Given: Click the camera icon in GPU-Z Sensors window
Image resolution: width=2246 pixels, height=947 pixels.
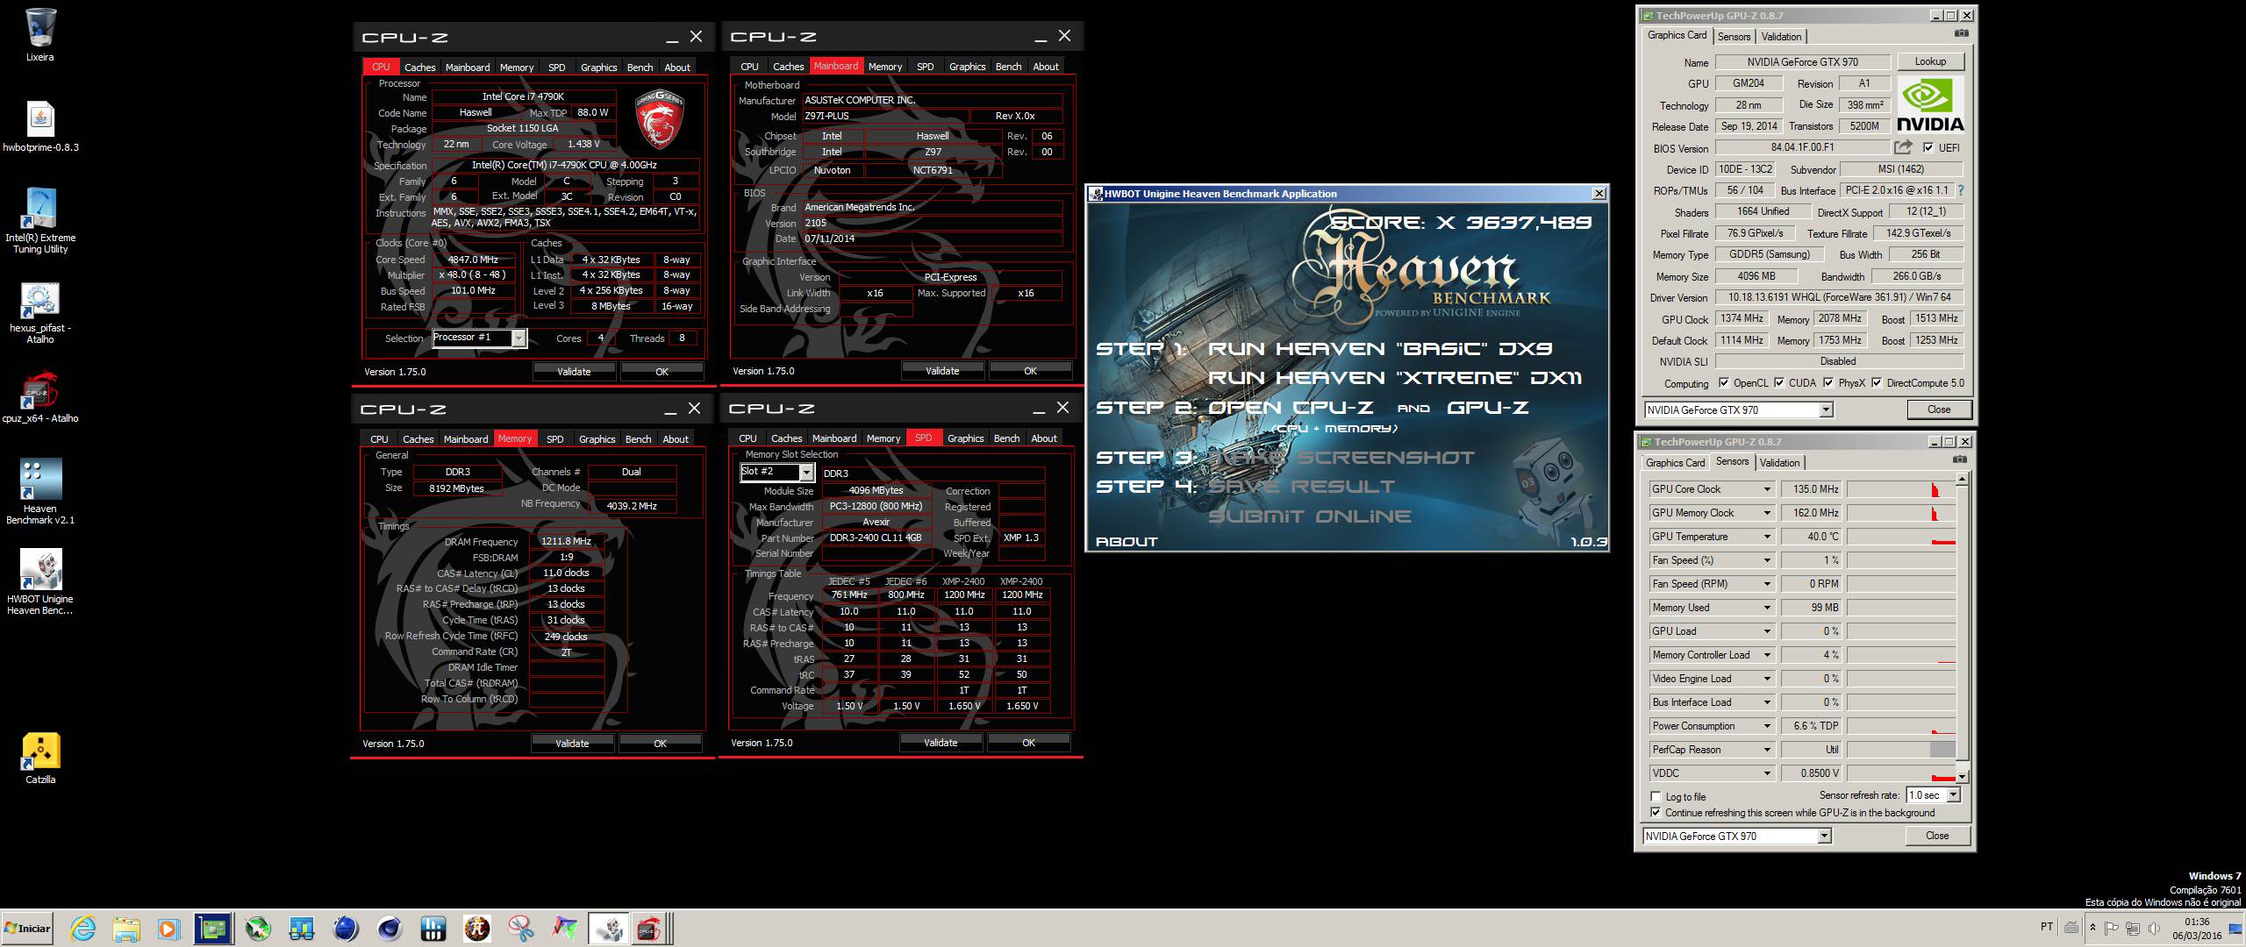Looking at the screenshot, I should (1959, 459).
